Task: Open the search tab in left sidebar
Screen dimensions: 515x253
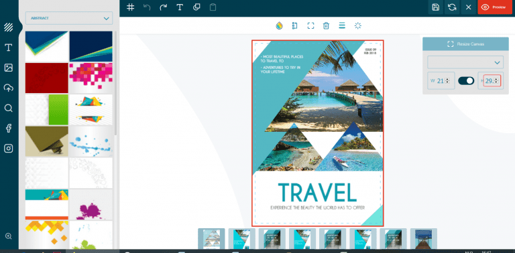Action: click(9, 108)
